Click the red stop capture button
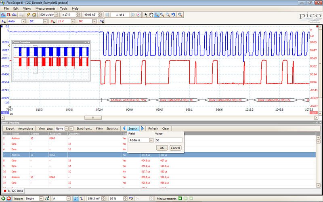Screen dimensions: 323x202 [10, 199]
